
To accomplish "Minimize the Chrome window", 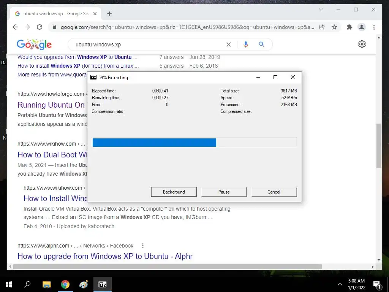I will [x=338, y=10].
